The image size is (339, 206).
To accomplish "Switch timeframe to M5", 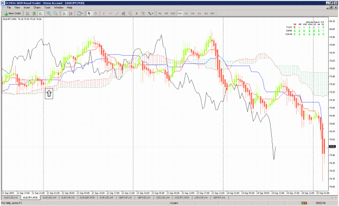I will [x=167, y=14].
